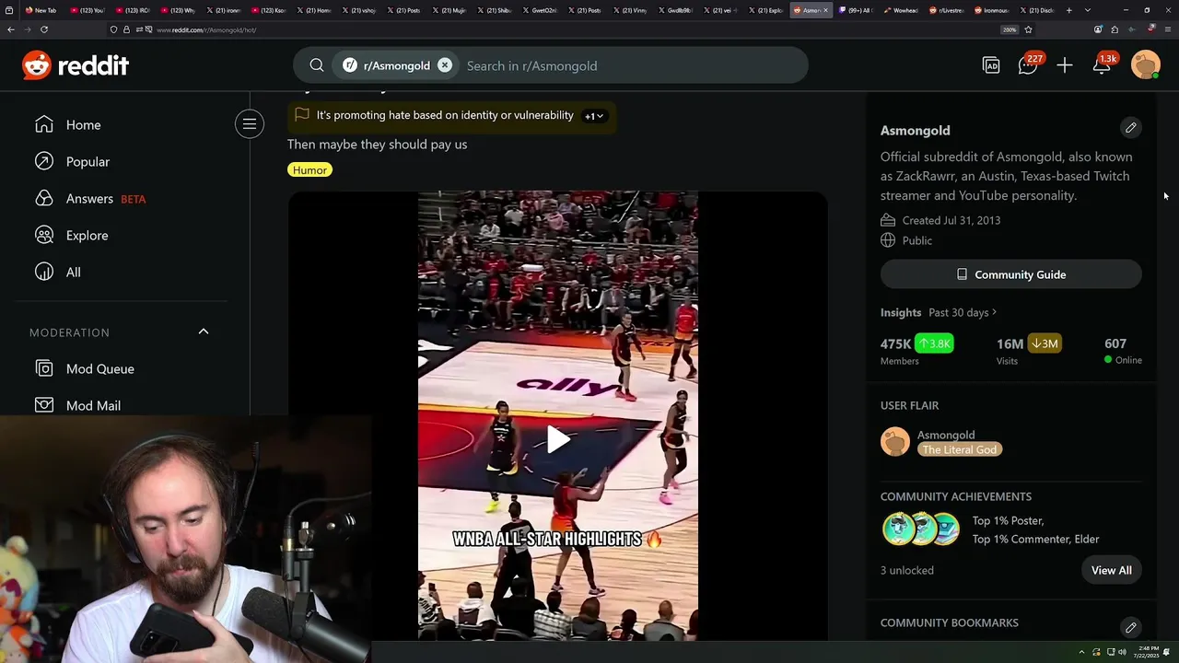Click the Humor post flair
This screenshot has width=1179, height=663.
click(x=309, y=169)
